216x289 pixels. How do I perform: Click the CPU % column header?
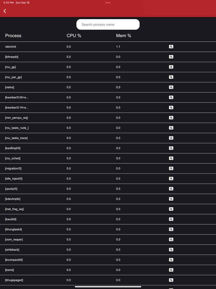pos(74,36)
